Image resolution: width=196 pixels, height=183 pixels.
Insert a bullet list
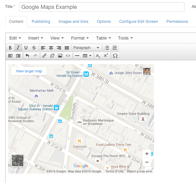point(107,48)
